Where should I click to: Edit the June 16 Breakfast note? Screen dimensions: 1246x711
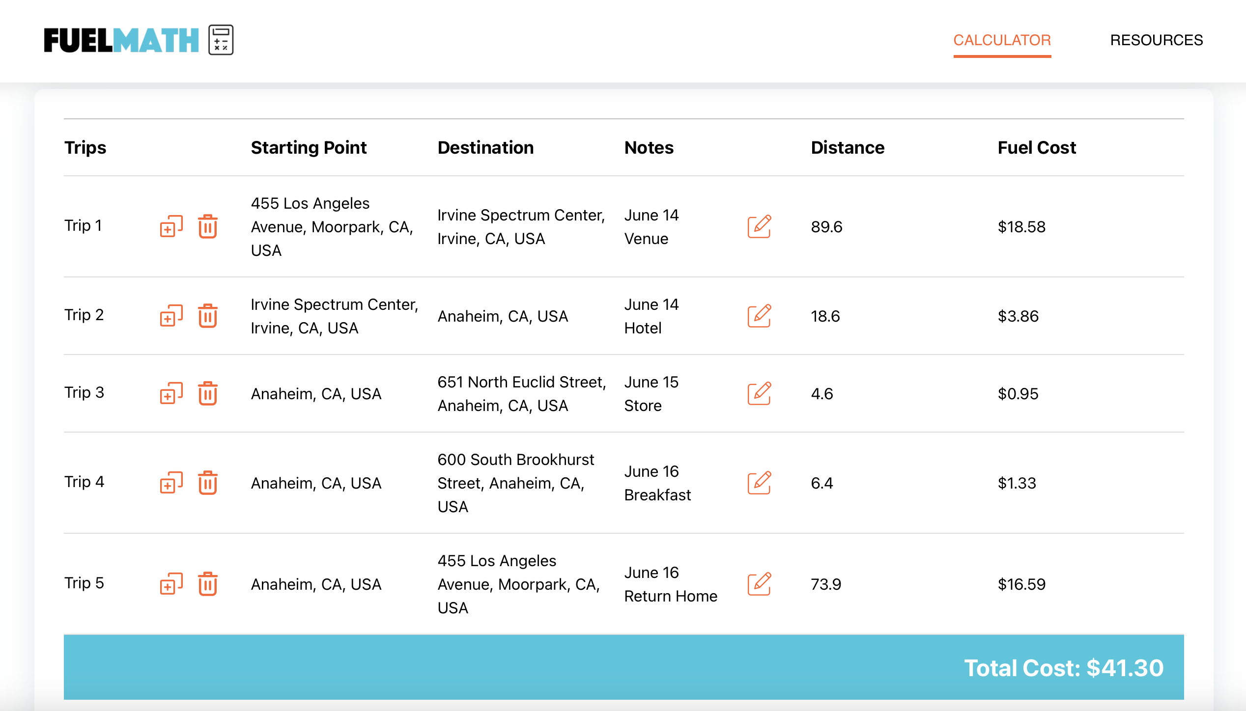(x=759, y=483)
